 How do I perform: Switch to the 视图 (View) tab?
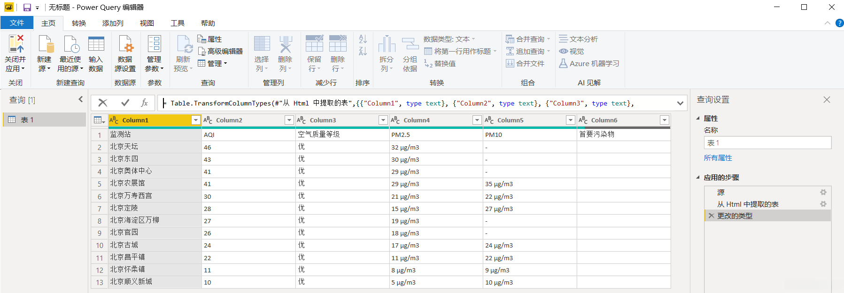coord(147,23)
